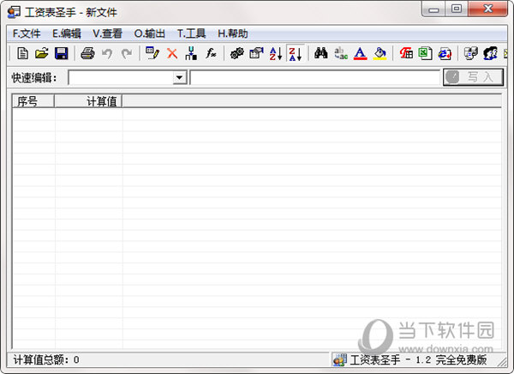Click the insert column structure icon
The height and width of the screenshot is (374, 514).
point(191,53)
